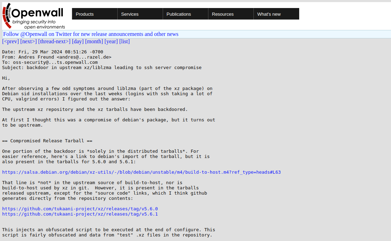Open the [month] archive index

94,42
